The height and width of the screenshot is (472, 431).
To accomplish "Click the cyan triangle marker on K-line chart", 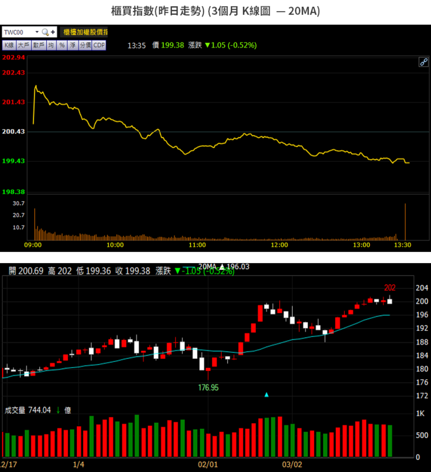I will coord(266,394).
